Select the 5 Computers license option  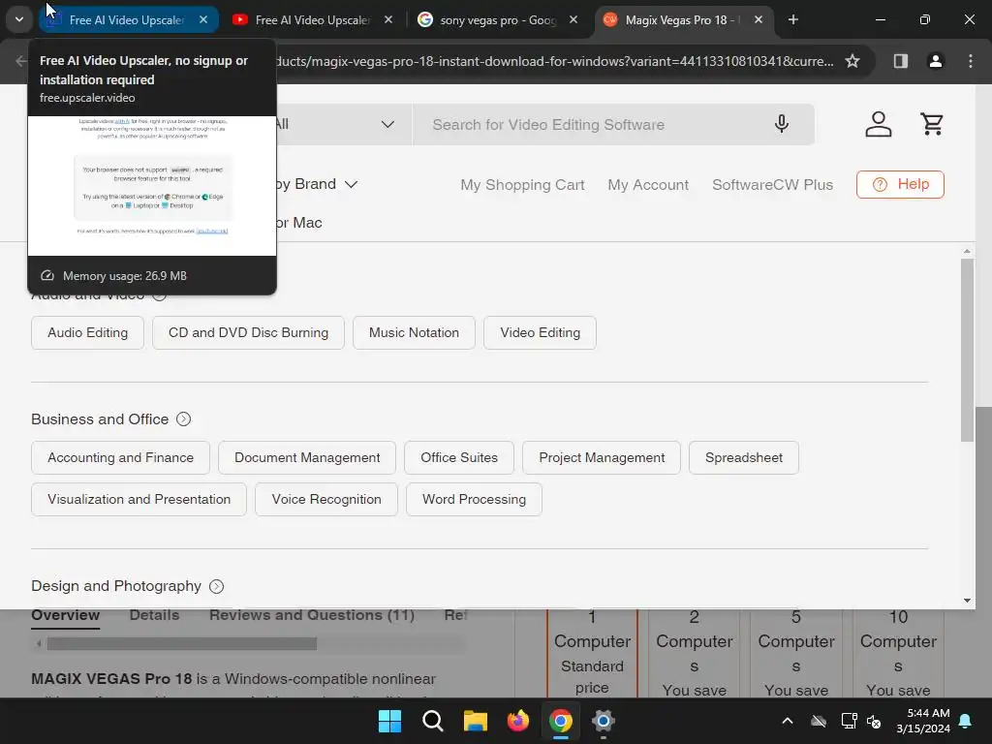coord(796,653)
